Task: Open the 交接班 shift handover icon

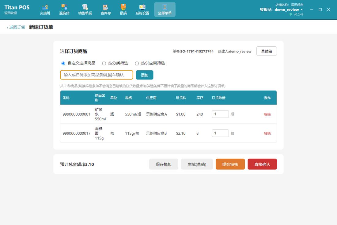Action: click(45, 10)
